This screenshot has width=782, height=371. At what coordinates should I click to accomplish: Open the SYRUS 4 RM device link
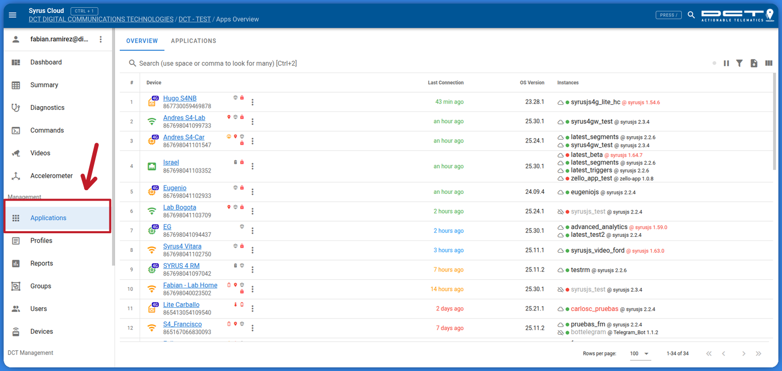pyautogui.click(x=181, y=266)
